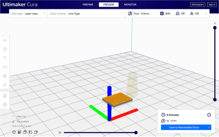
Task: Open the Marketplace
Action: pyautogui.click(x=198, y=5)
